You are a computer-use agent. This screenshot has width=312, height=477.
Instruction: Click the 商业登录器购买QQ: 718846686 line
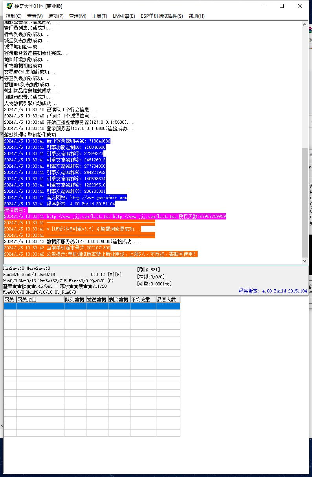point(57,141)
